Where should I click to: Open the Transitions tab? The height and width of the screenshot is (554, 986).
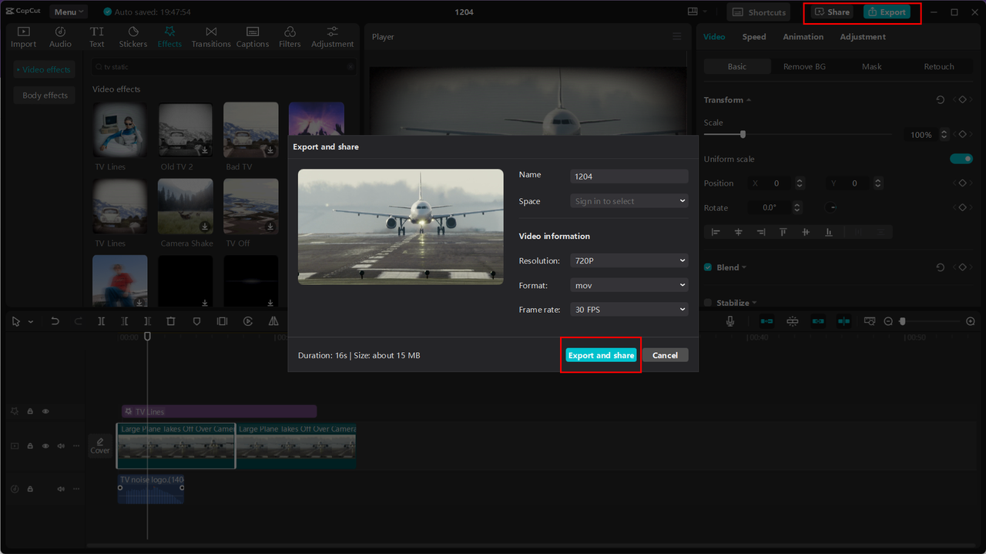coord(211,37)
